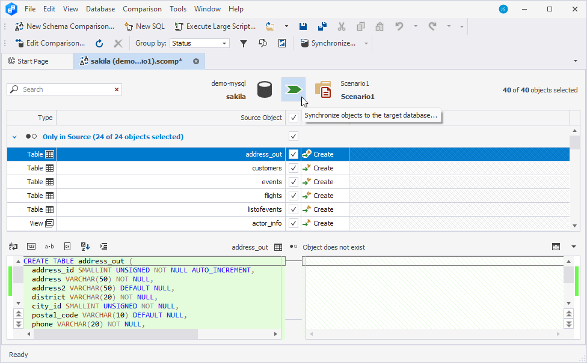Click the Scenario1 target folder icon

coord(323,89)
